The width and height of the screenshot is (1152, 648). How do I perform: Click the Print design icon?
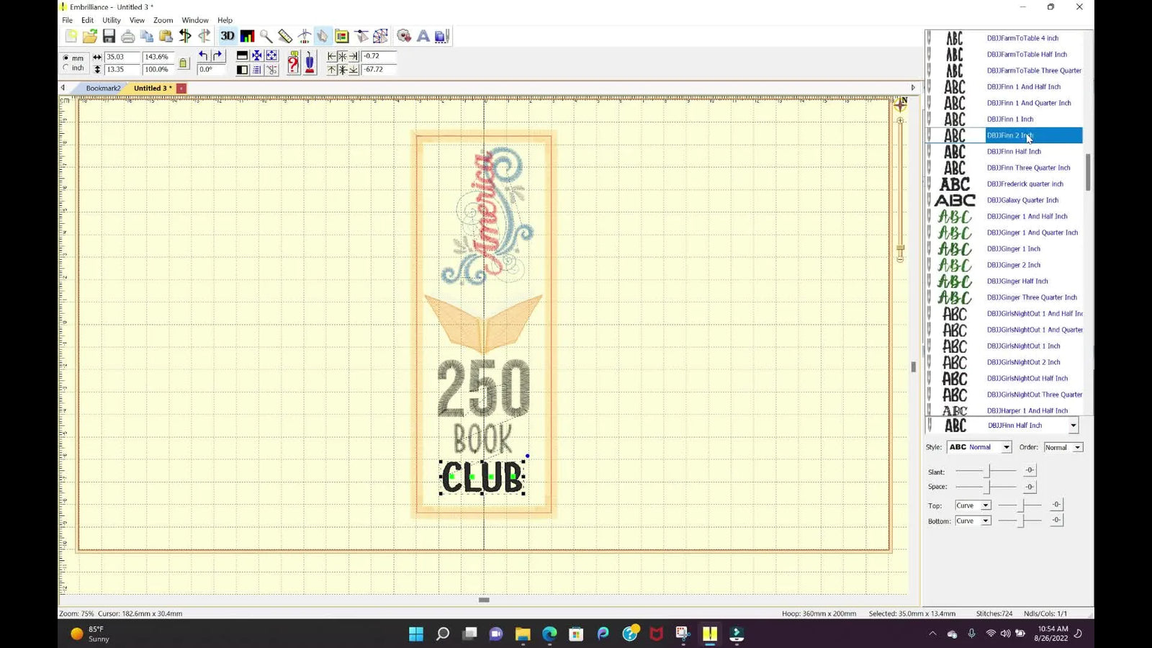[x=127, y=35]
